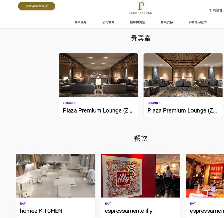This screenshot has width=224, height=218.
Task: Click the LOUNGE label on first card
Action: pyautogui.click(x=69, y=103)
